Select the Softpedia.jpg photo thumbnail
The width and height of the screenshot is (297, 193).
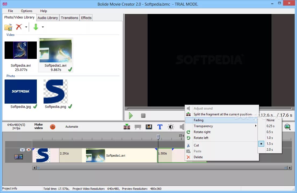tap(21, 92)
